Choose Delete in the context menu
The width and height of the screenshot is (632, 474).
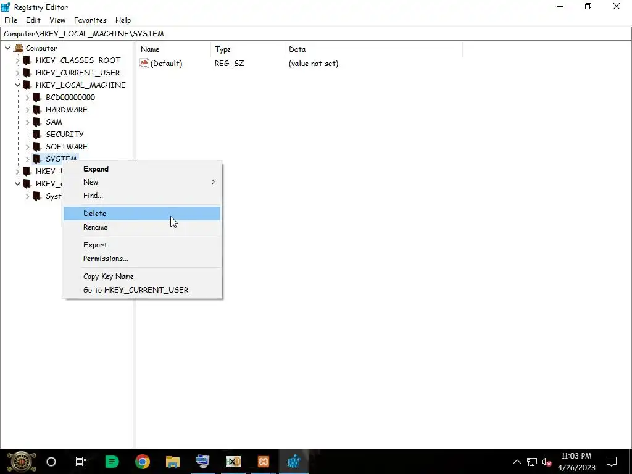pos(142,213)
